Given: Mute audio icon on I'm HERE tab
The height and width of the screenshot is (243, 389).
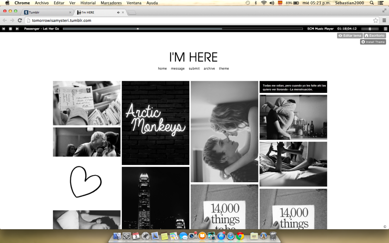Looking at the screenshot, I should [x=118, y=12].
